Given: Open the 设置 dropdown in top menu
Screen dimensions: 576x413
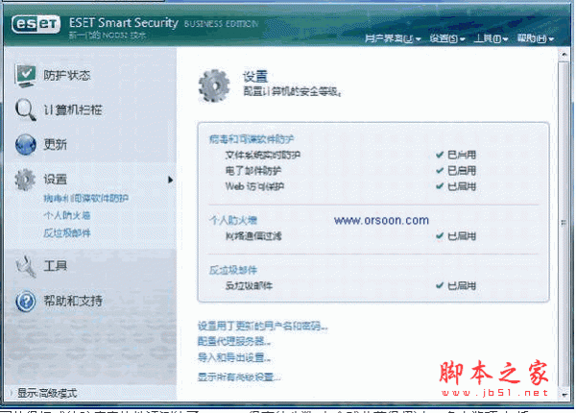Looking at the screenshot, I should pos(447,38).
